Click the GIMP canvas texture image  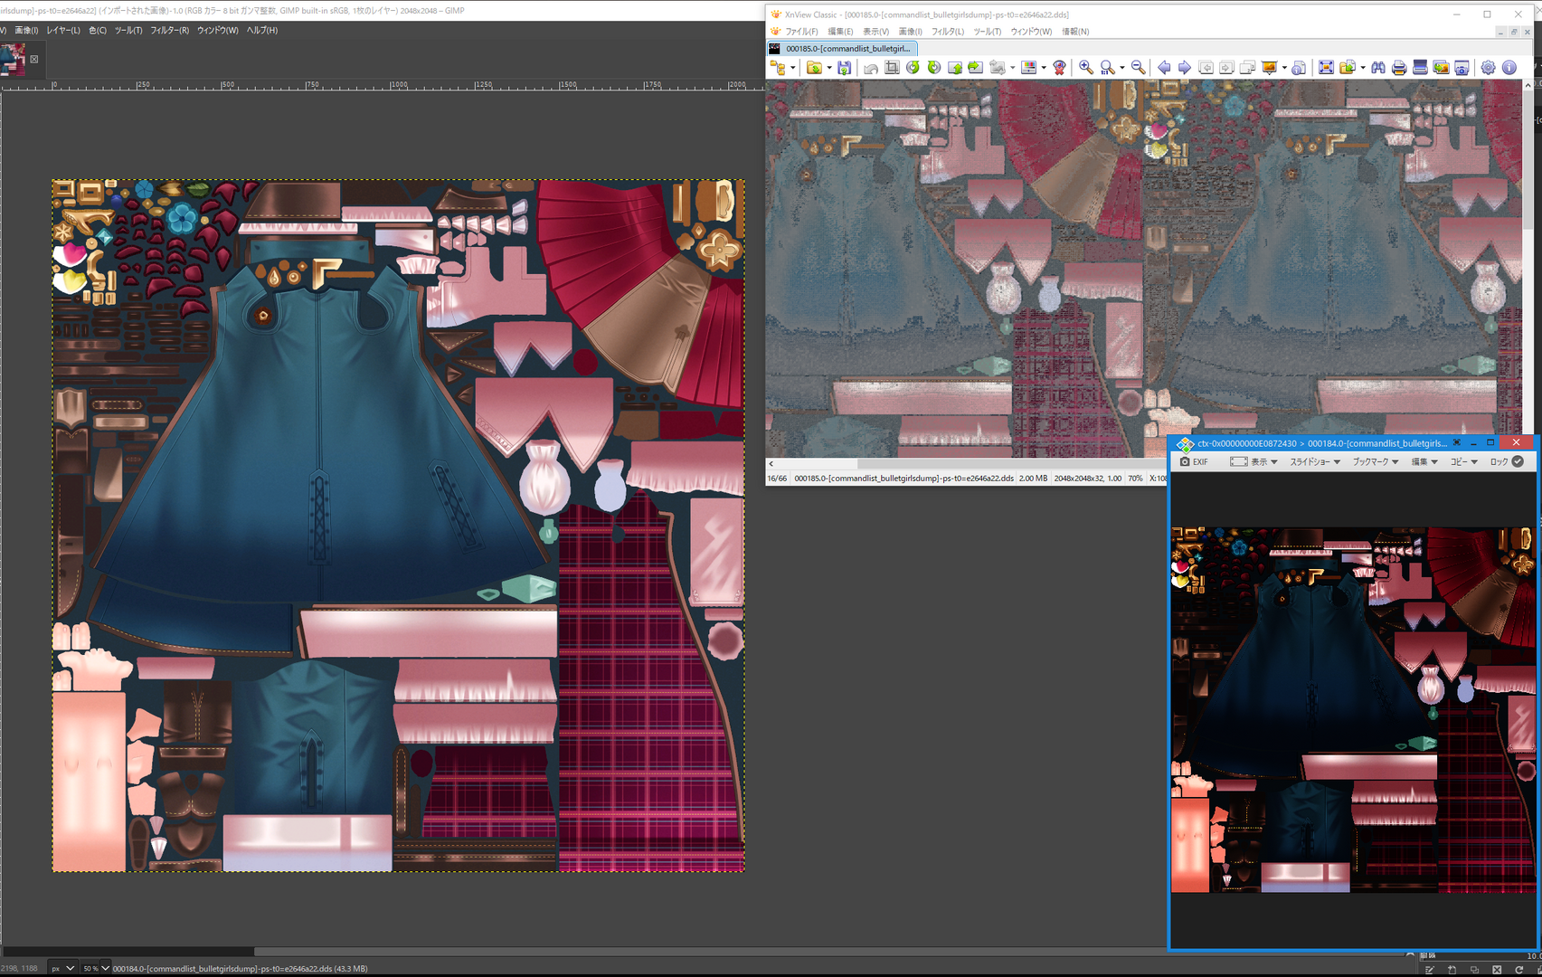[399, 526]
